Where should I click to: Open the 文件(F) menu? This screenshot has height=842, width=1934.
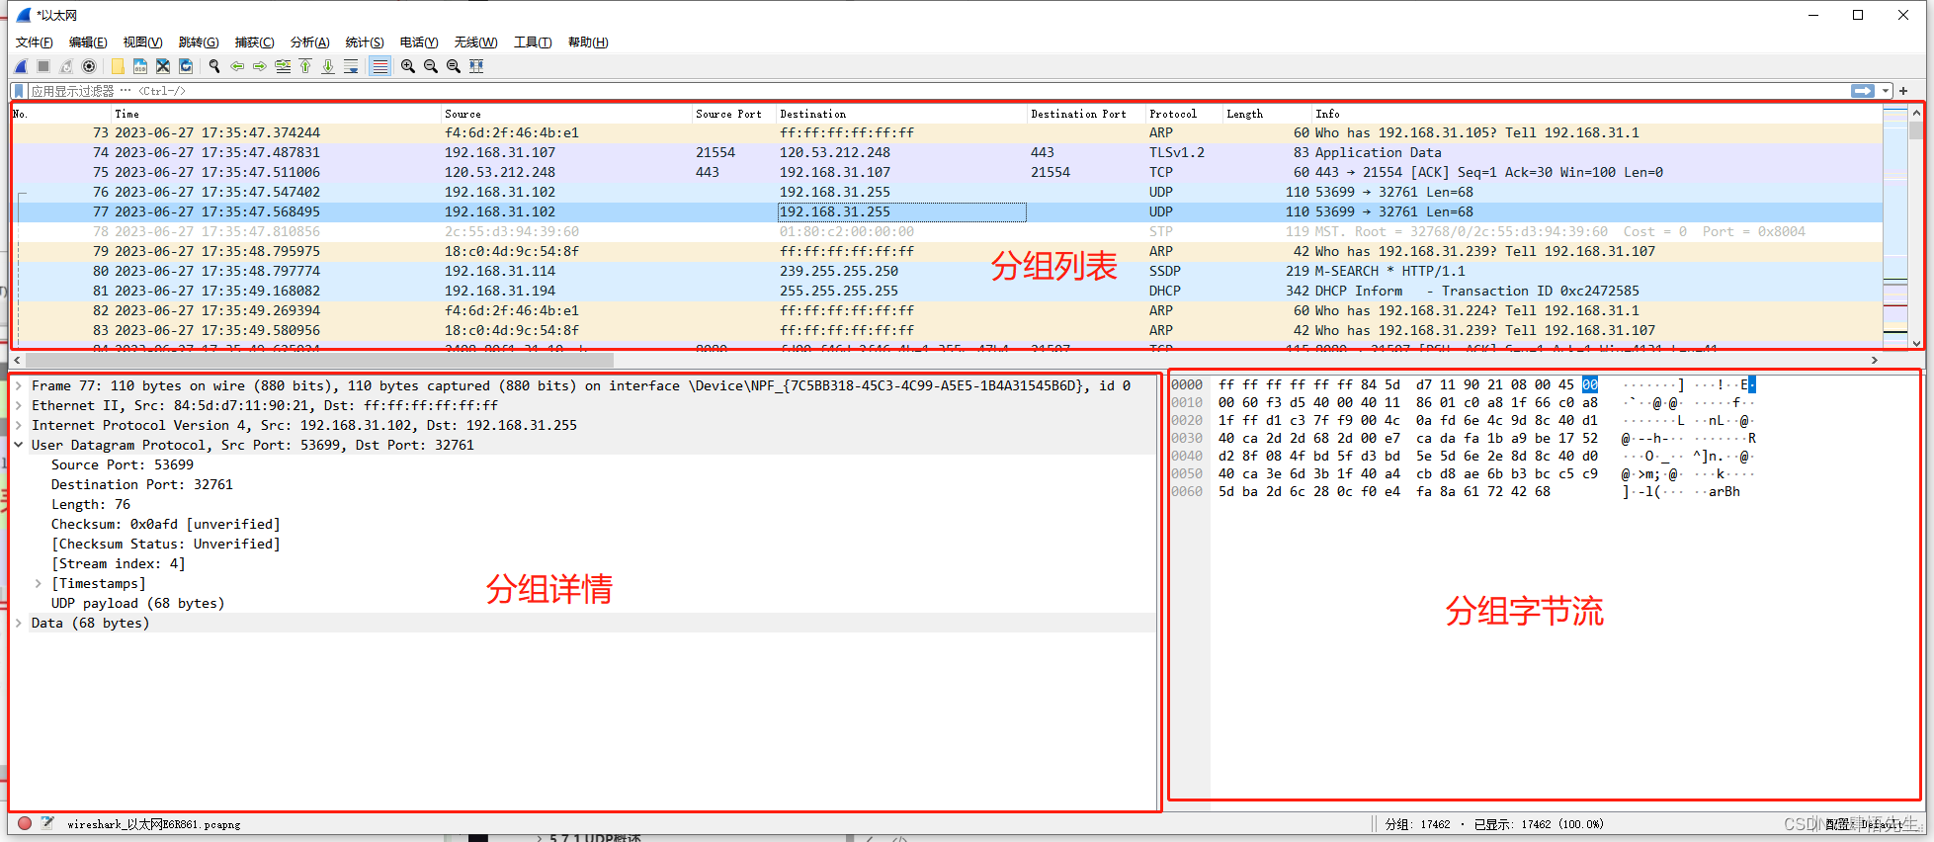coord(35,42)
